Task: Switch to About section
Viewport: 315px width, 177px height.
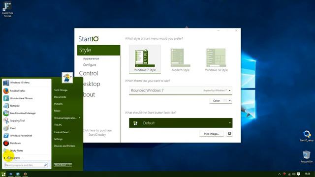Action: tap(89, 94)
